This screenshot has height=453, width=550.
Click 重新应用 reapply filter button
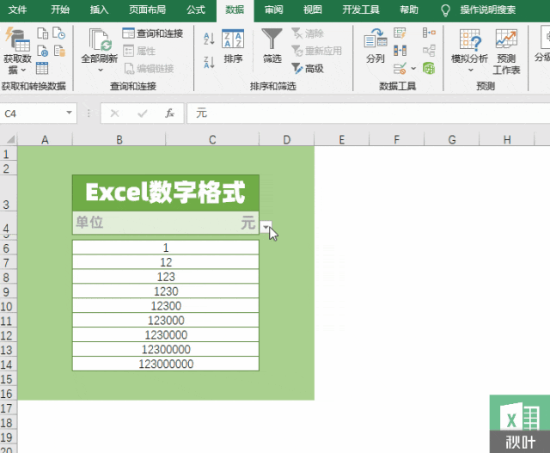pos(317,52)
